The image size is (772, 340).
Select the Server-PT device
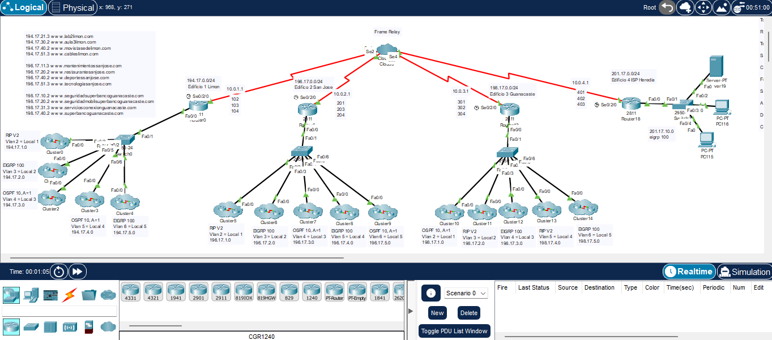(x=716, y=67)
